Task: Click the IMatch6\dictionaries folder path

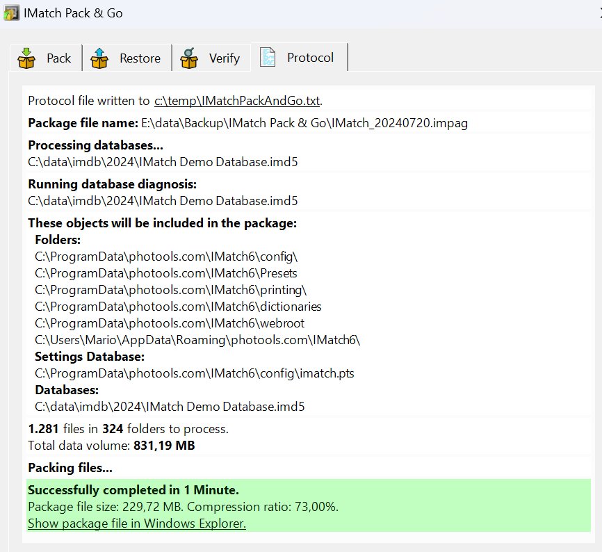Action: pyautogui.click(x=178, y=307)
